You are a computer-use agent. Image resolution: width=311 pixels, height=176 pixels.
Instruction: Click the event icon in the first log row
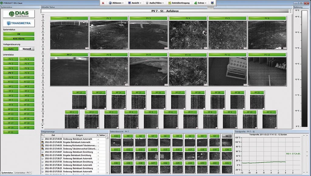(x=42, y=139)
